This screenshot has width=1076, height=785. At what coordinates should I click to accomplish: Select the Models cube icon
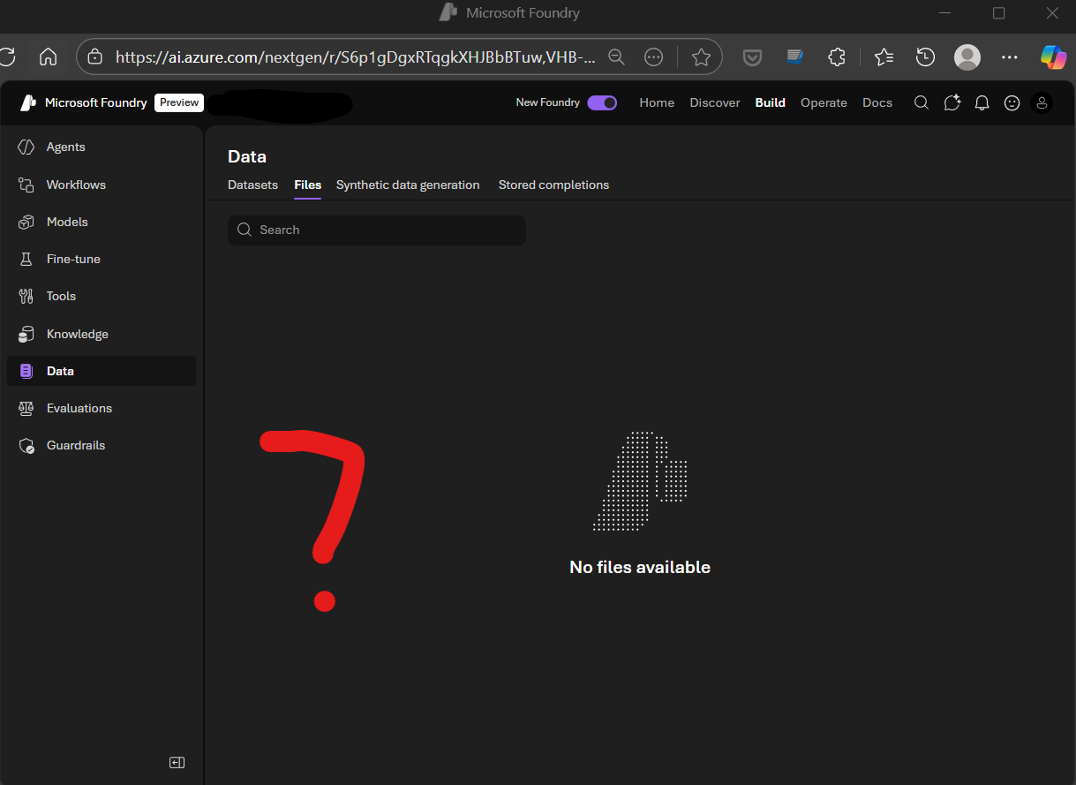point(26,222)
